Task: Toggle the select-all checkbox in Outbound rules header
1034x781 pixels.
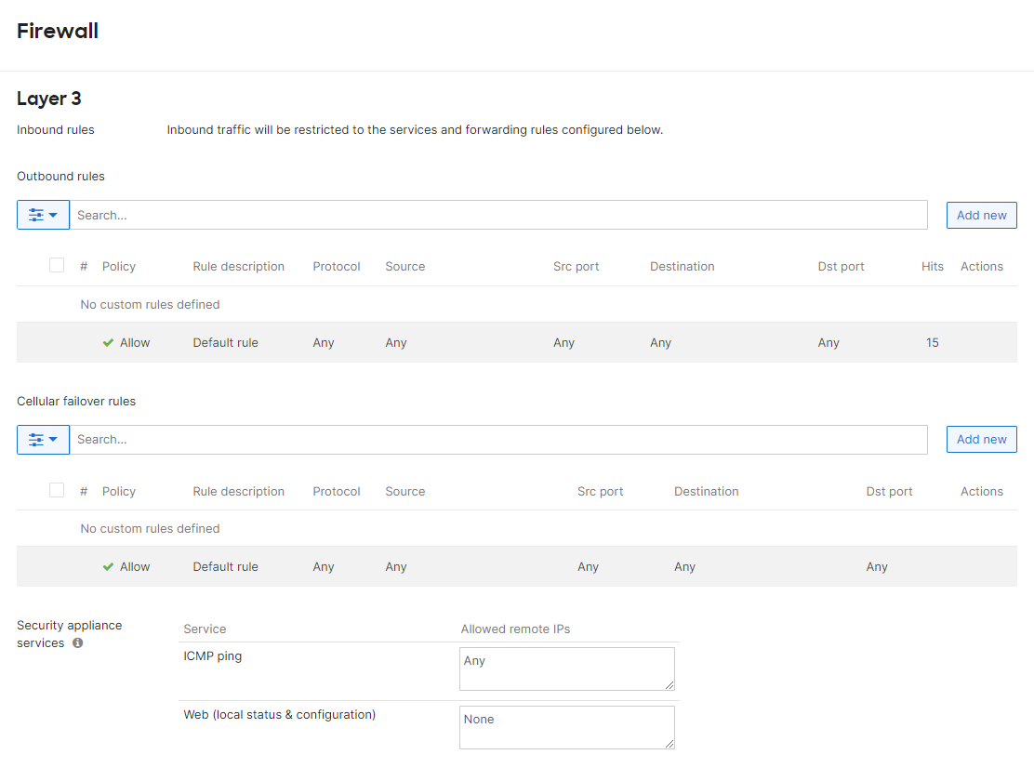Action: click(x=57, y=265)
